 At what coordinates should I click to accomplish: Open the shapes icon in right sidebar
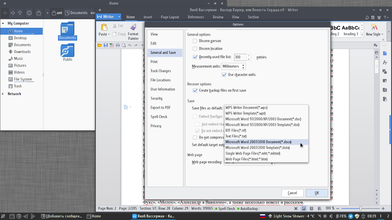click(x=385, y=72)
